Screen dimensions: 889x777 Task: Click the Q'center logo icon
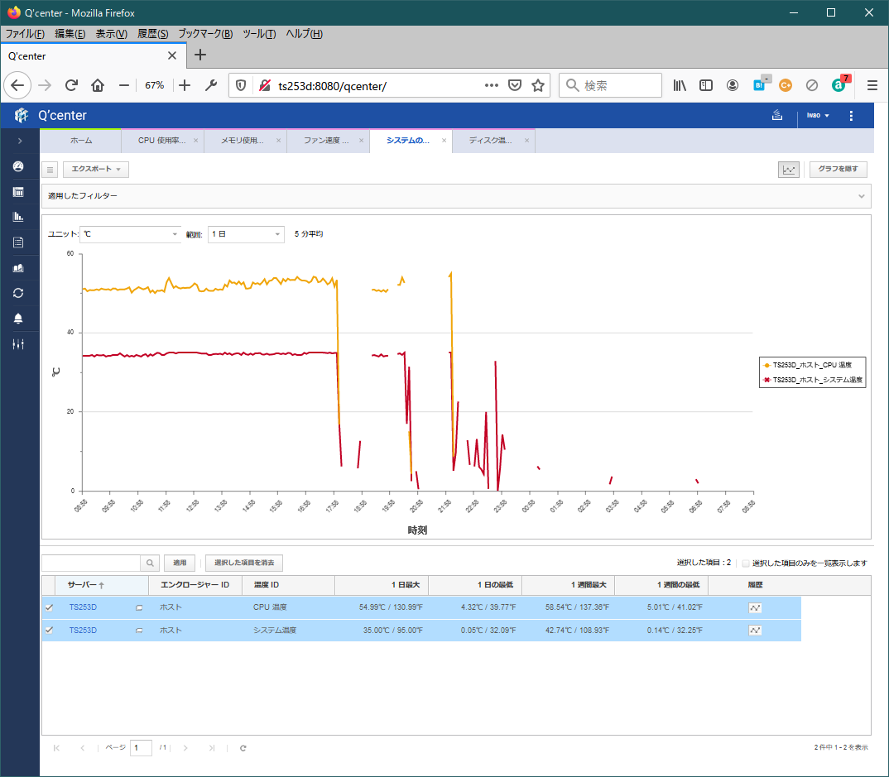21,115
